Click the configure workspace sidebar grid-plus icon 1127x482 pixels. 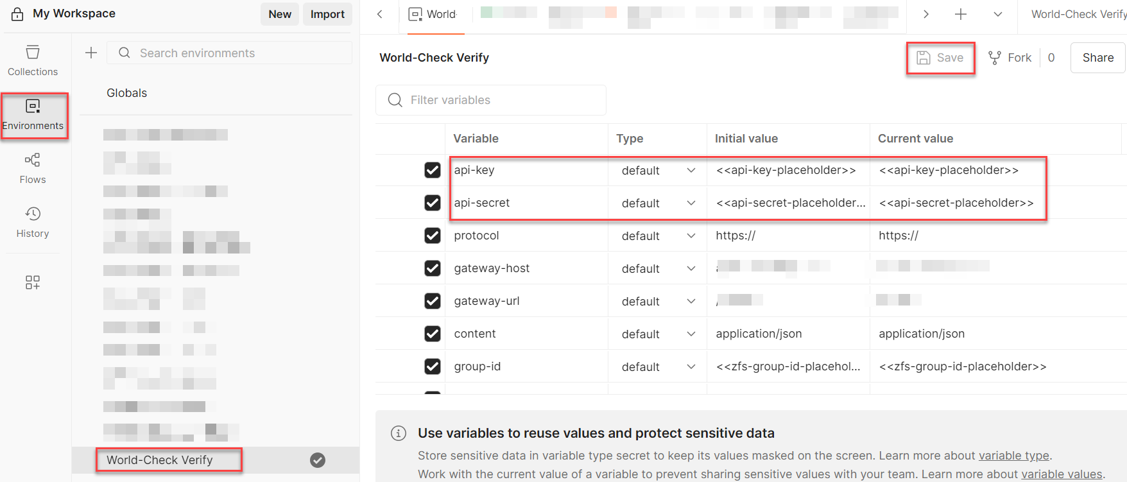pyautogui.click(x=33, y=282)
